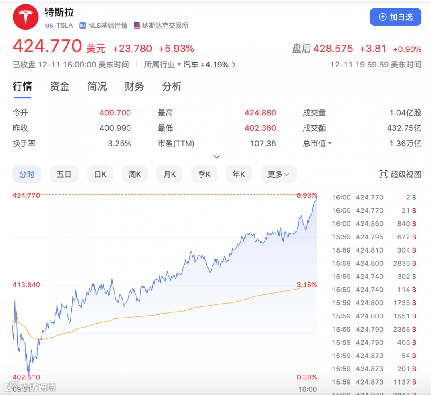The width and height of the screenshot is (431, 395).
Task: Click trade row 16:00 424.860 840 B
Action: [x=374, y=224]
